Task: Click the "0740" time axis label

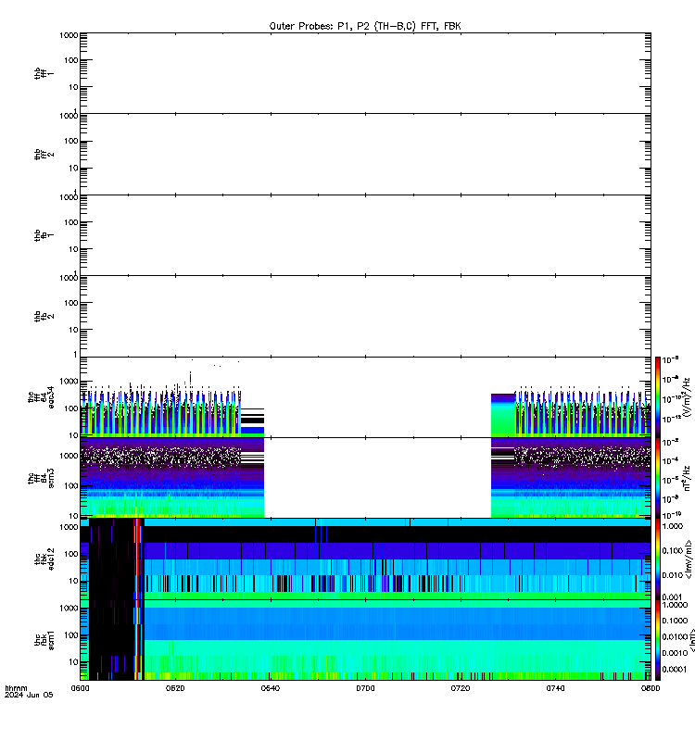Action: click(555, 688)
